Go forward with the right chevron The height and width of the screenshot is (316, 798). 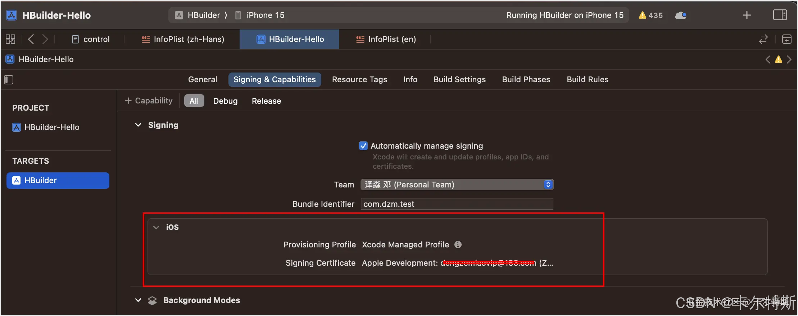45,39
